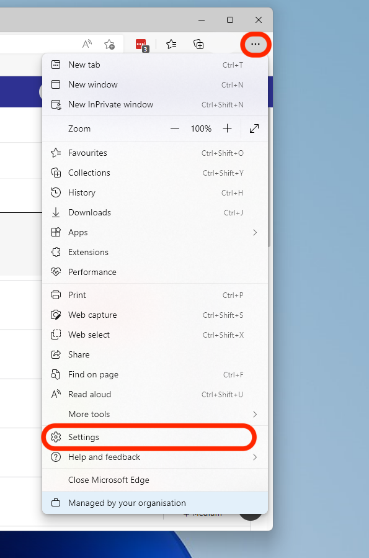Viewport: 369px width, 558px height.
Task: Open Downloads menu entry
Action: 155,213
